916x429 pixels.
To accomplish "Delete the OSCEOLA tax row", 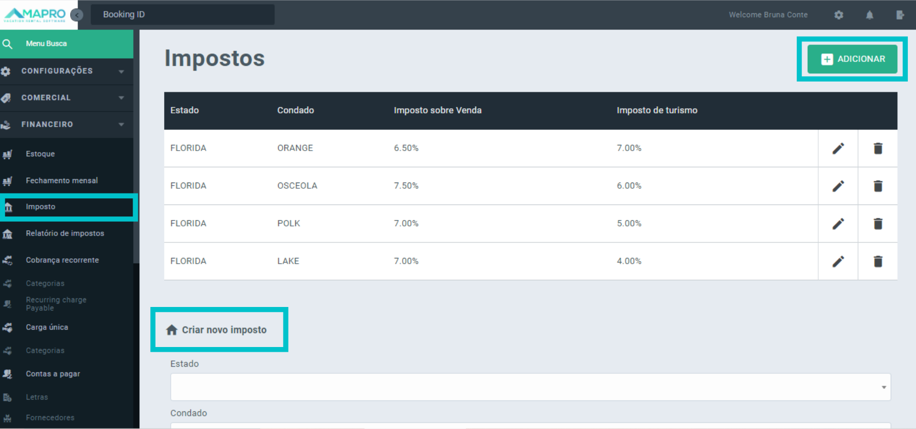I will click(877, 186).
